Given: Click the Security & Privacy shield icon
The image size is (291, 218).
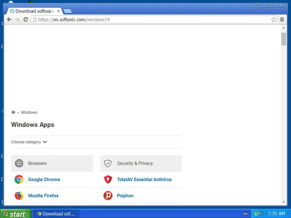Looking at the screenshot, I should click(108, 163).
